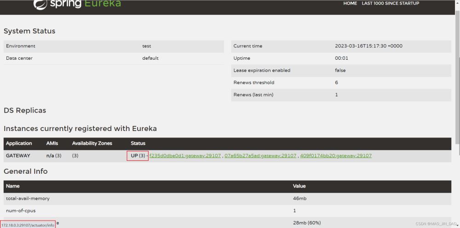Click the Current time value text
460x228 pixels.
368,46
